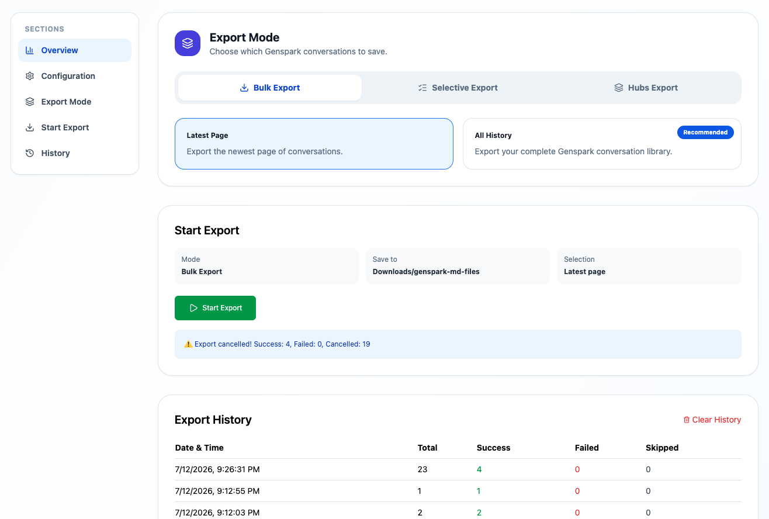Click the 9:26:31 PM history row date
This screenshot has width=769, height=519.
point(217,469)
